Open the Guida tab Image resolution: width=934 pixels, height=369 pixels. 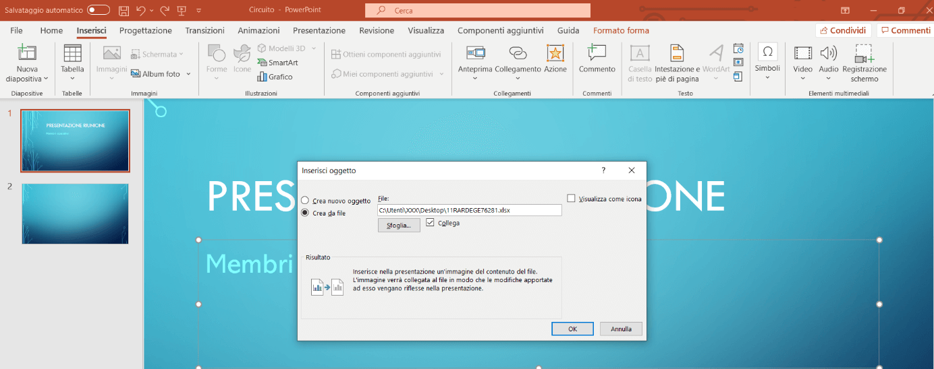(x=568, y=30)
